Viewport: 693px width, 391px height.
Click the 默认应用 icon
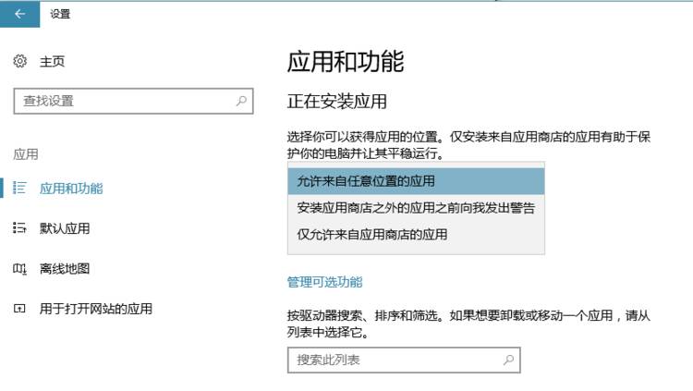click(19, 228)
